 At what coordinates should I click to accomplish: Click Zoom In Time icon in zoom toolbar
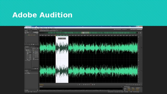(x=130, y=85)
